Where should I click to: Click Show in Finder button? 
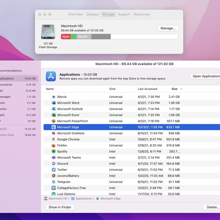(60, 207)
